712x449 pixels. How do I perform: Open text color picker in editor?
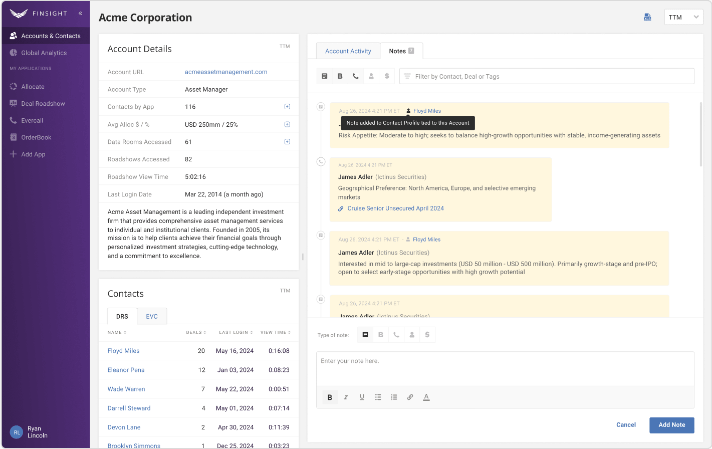click(426, 397)
